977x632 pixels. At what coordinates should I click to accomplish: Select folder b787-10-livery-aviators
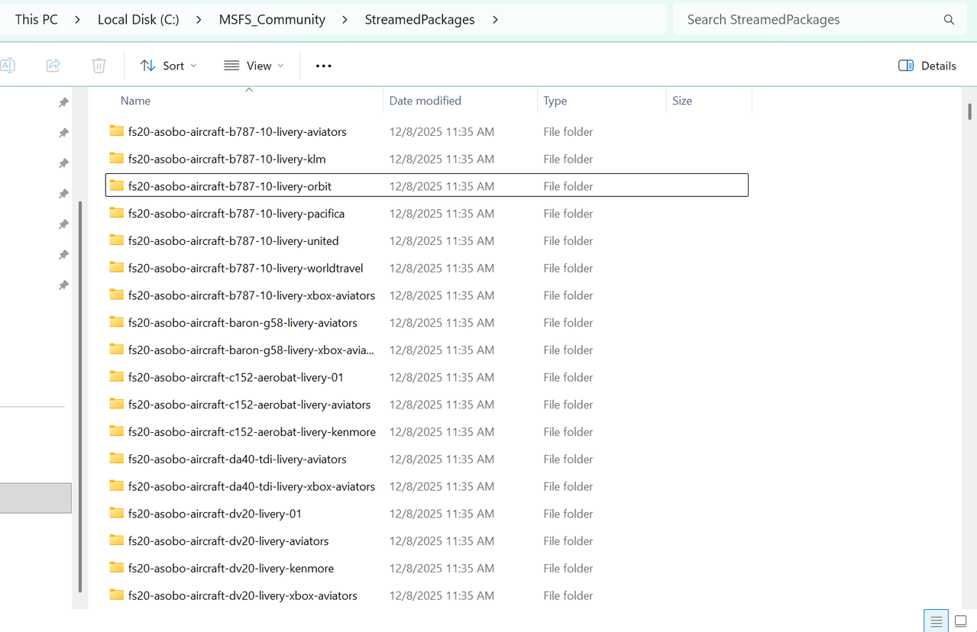coord(426,132)
